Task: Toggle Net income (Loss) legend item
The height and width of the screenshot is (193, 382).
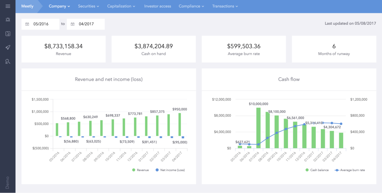Action: 170,170
